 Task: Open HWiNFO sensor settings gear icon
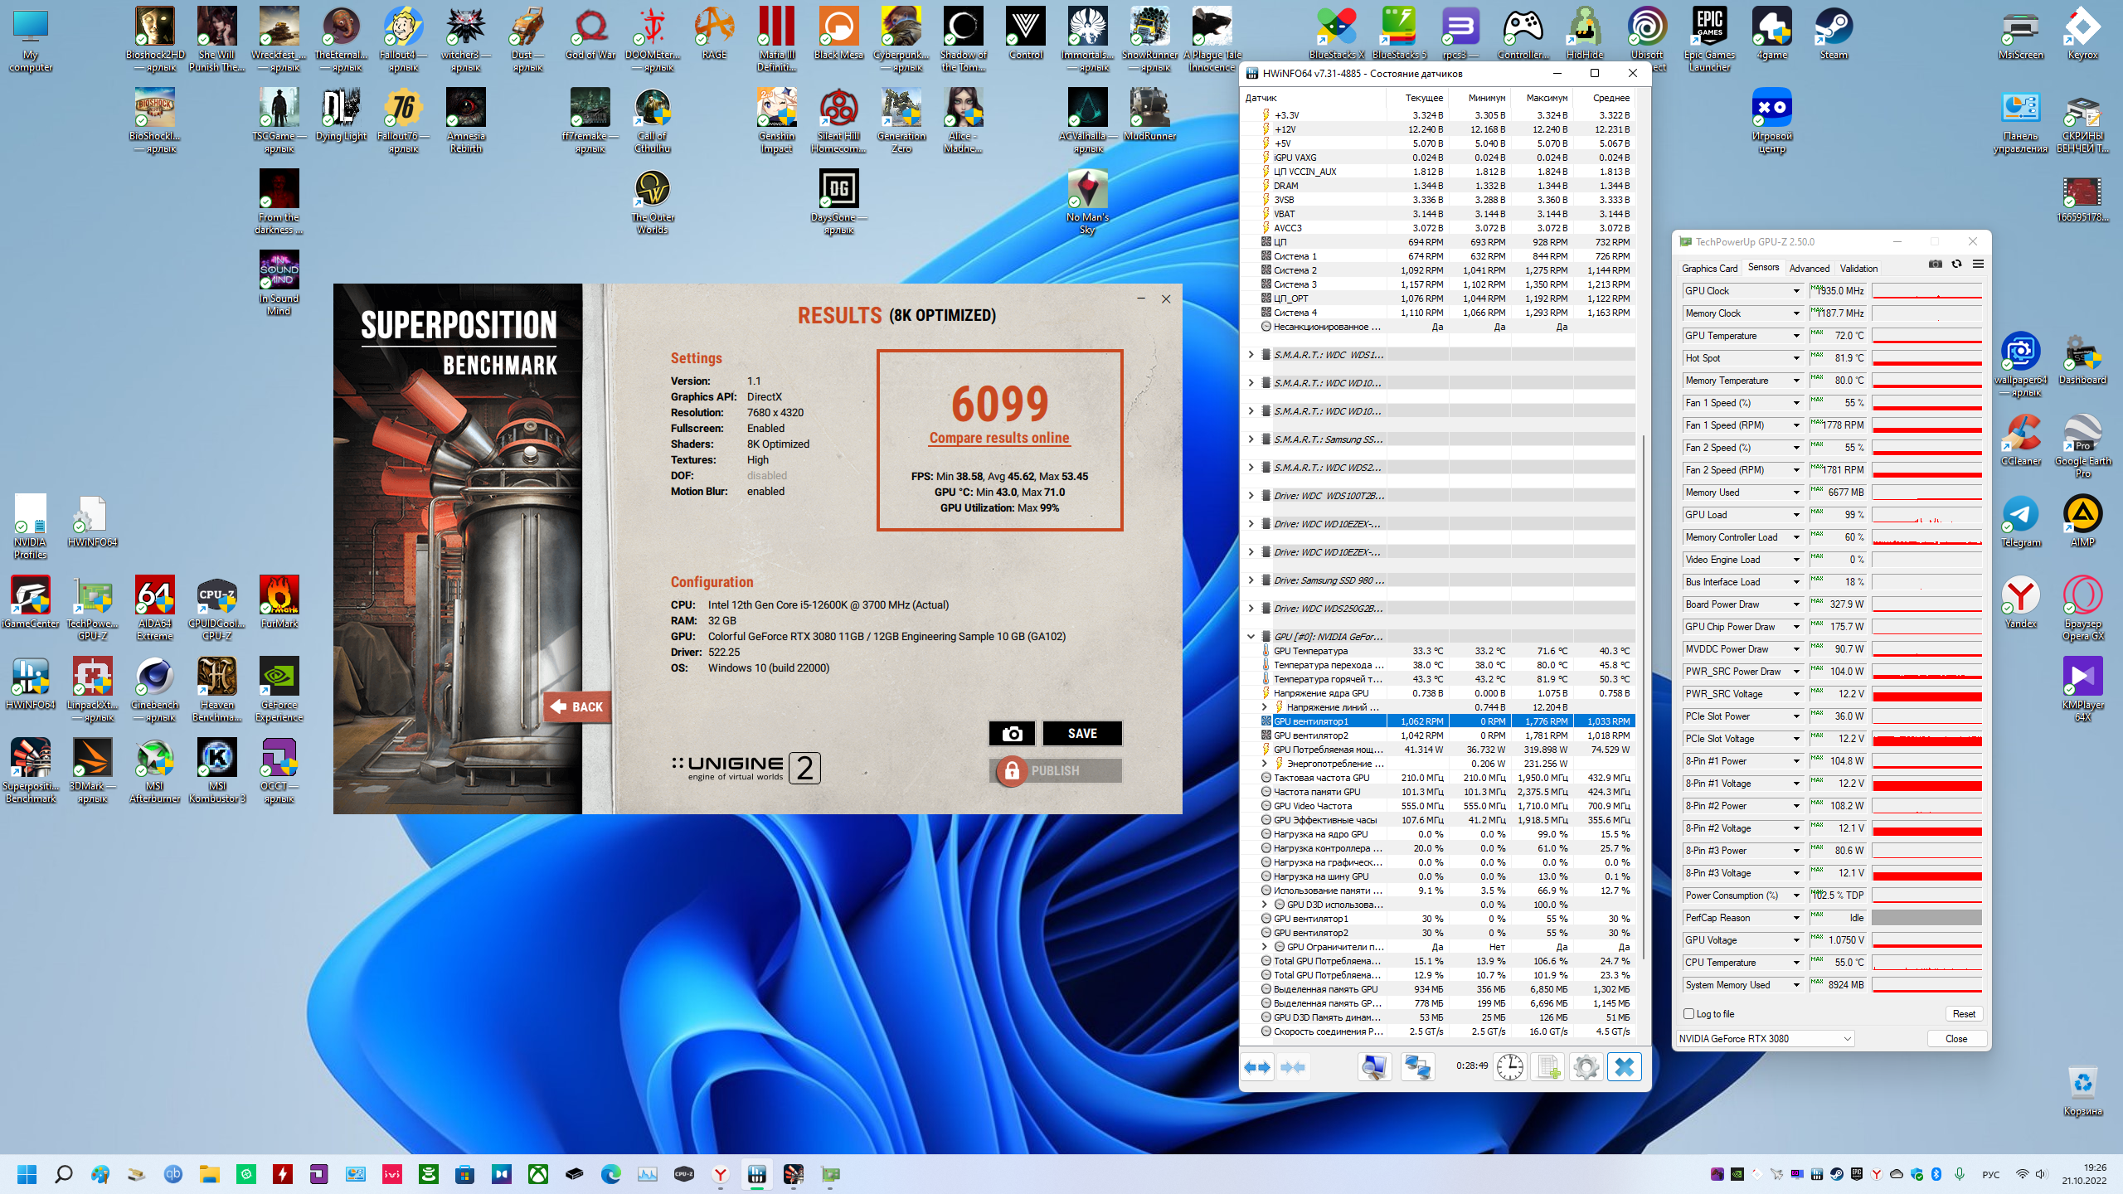coord(1586,1067)
